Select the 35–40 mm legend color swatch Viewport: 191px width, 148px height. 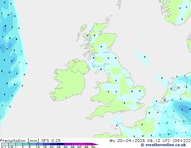coord(74,144)
